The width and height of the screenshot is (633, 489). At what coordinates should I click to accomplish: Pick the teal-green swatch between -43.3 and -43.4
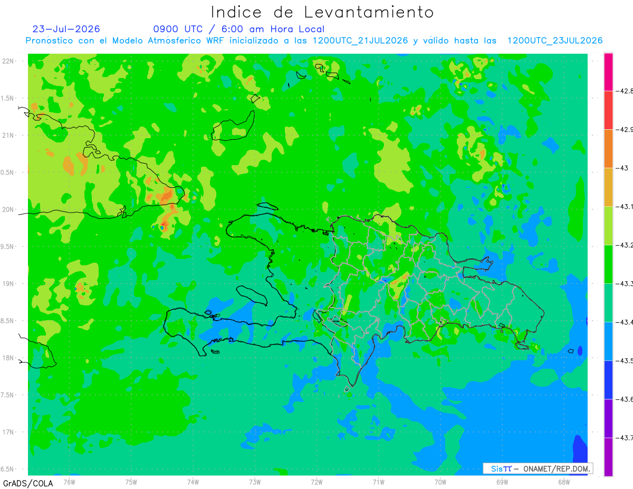click(x=608, y=303)
